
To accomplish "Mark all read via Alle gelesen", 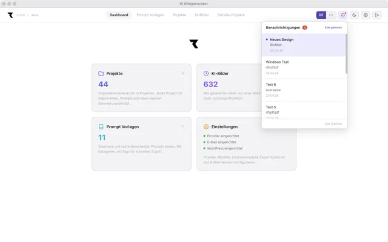I will 333,27.
